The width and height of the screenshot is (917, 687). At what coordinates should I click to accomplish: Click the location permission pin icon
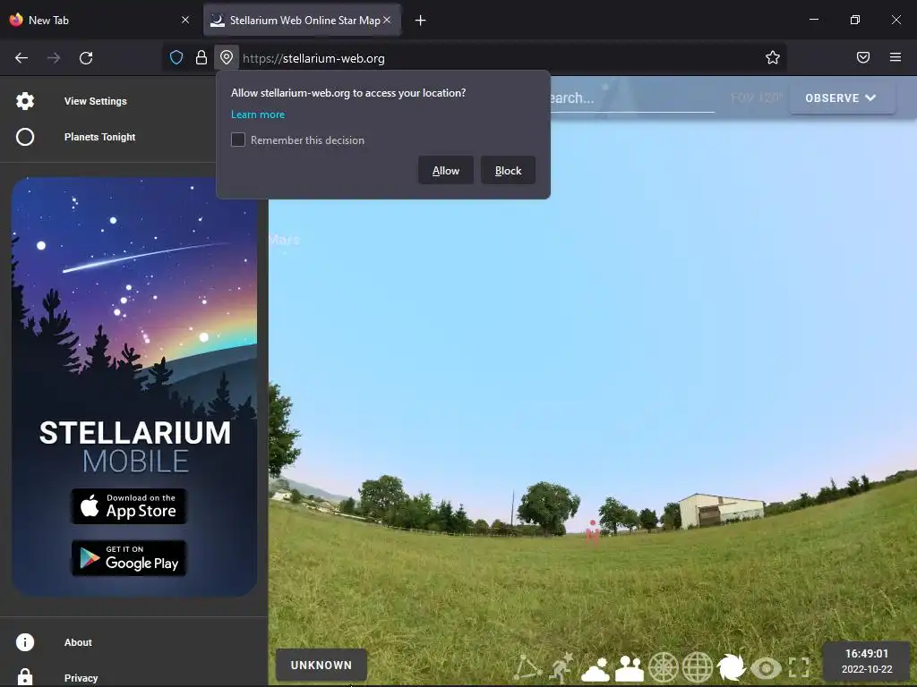pos(227,57)
